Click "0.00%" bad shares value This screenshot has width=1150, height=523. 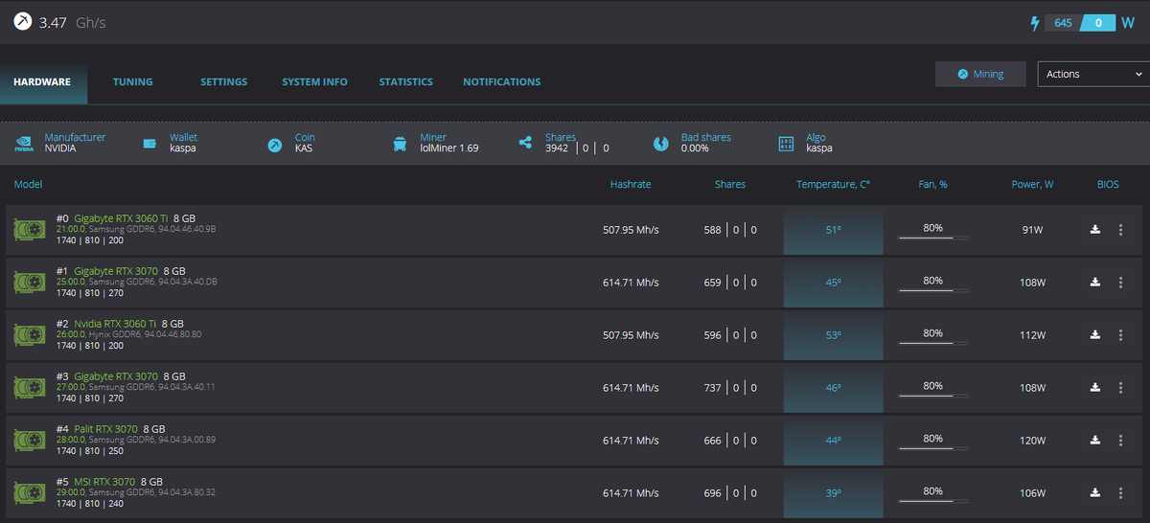(x=696, y=148)
